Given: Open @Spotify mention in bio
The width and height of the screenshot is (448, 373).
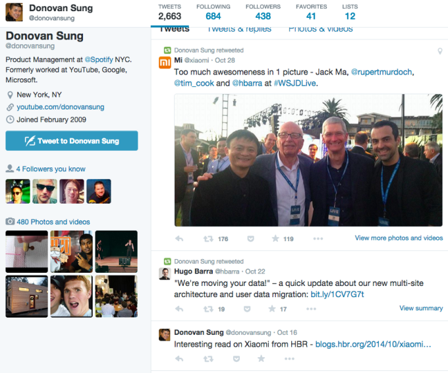Looking at the screenshot, I should (x=99, y=59).
